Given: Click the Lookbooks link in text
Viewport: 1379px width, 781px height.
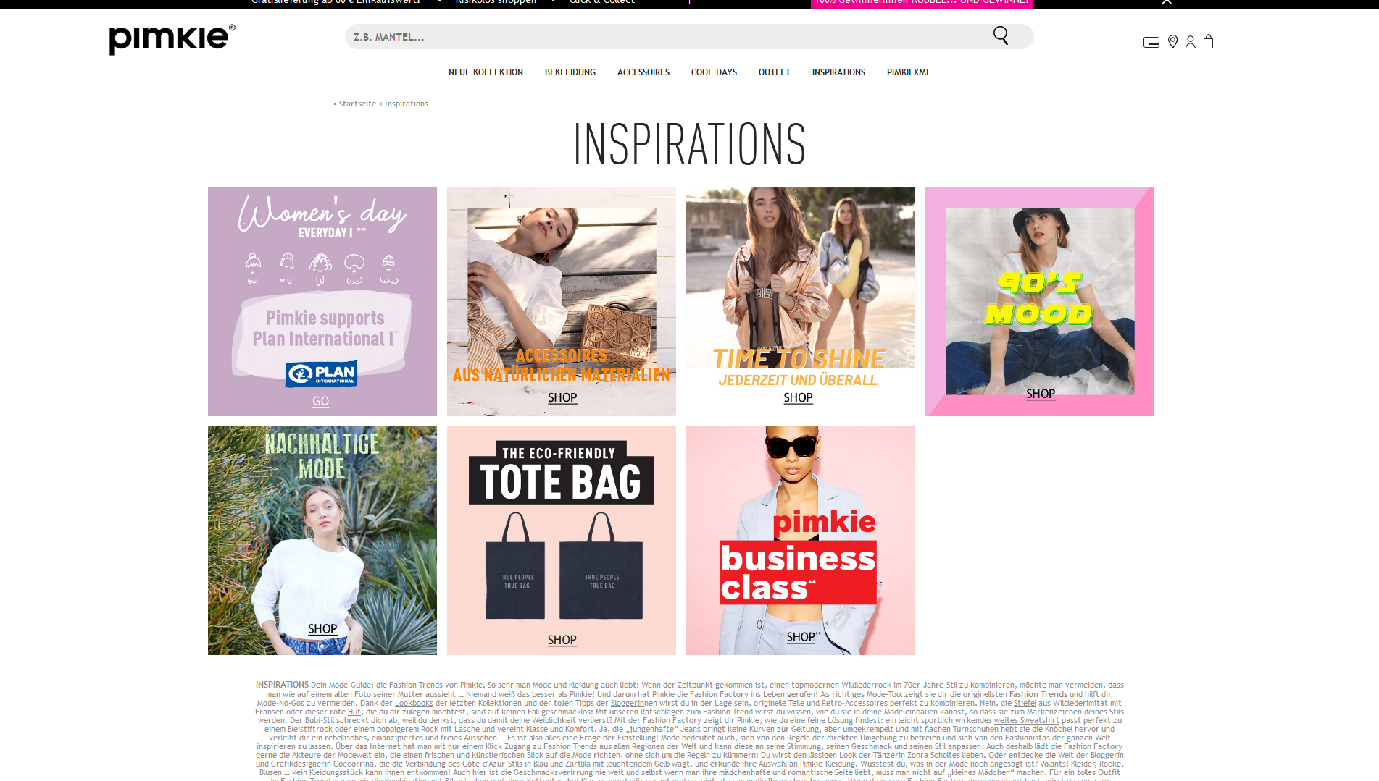Looking at the screenshot, I should 414,703.
